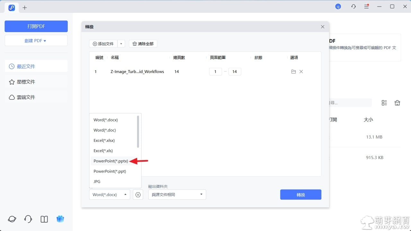Open output folder icon for the file row
411x231 pixels.
293,72
